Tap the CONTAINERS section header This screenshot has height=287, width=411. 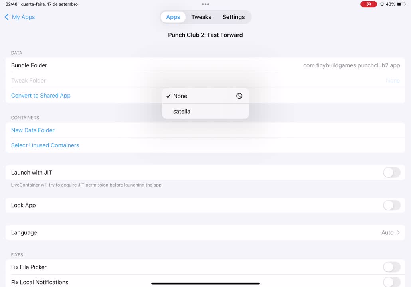pyautogui.click(x=25, y=118)
